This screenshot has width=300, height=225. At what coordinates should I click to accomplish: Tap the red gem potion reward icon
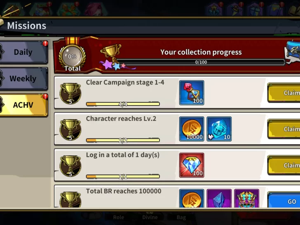pos(192,93)
